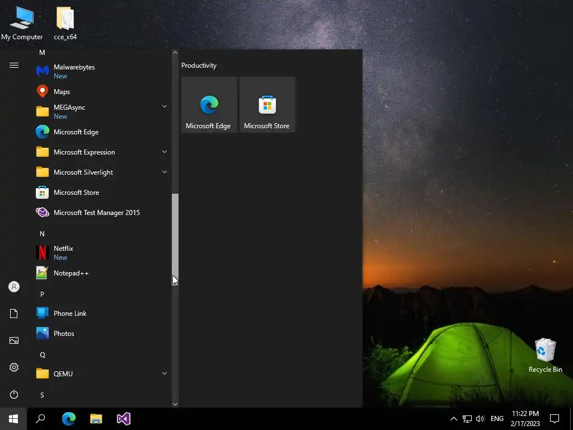Expand the Microsoft Expression chevron
The image size is (573, 430).
[x=165, y=152]
